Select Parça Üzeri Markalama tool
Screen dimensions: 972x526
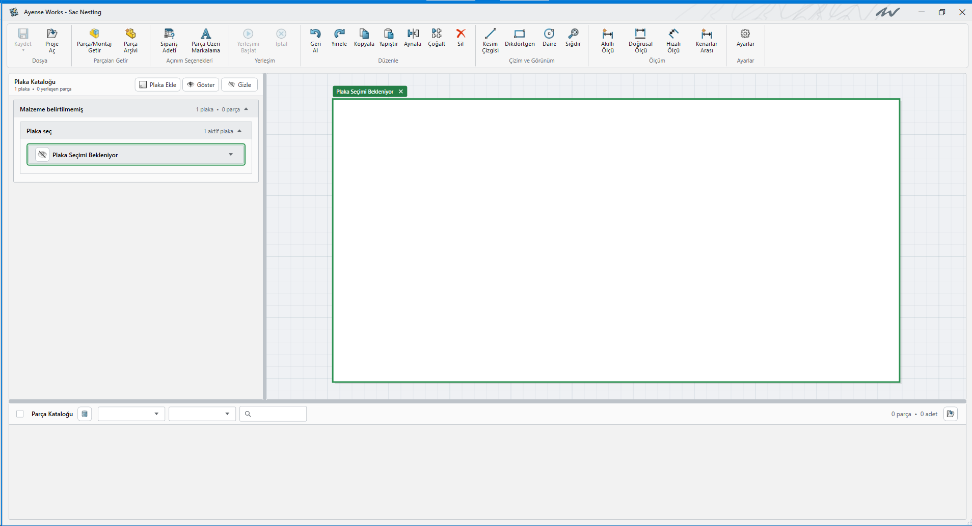(x=206, y=40)
